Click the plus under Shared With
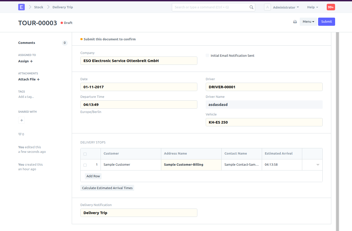 coord(21,120)
